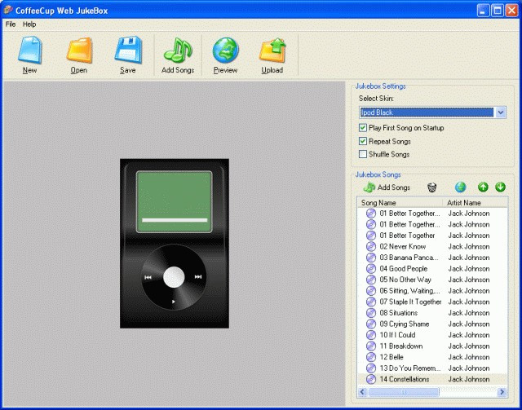Screen dimensions: 522x410
Task: Select song '06 Sitting, Waiting,...'
Action: 433,291
